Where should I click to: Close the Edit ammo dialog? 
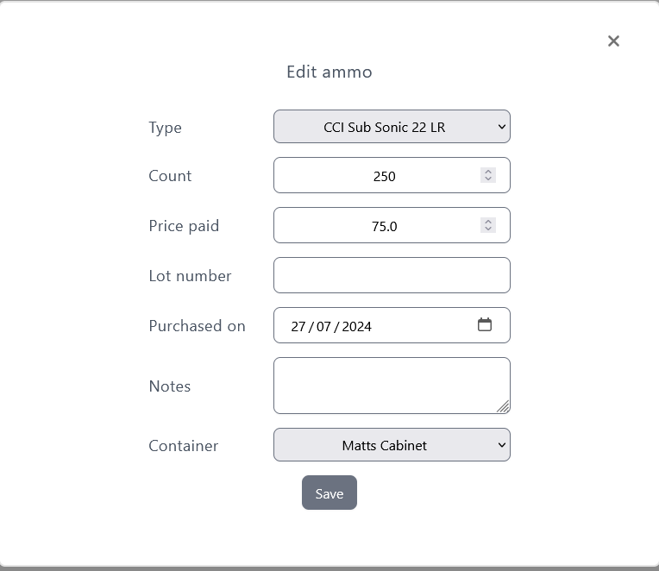click(x=613, y=41)
